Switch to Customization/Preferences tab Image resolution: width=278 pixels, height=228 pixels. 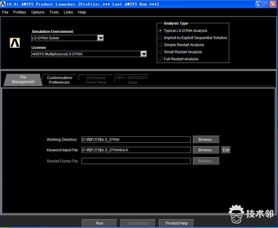[x=59, y=80]
